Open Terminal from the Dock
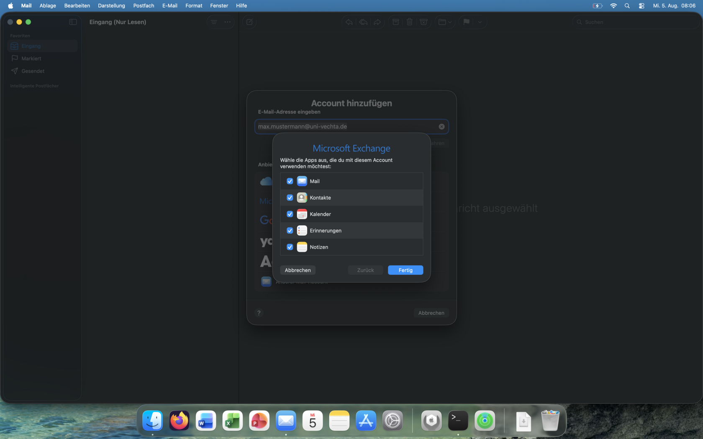The height and width of the screenshot is (439, 703). pos(458,420)
